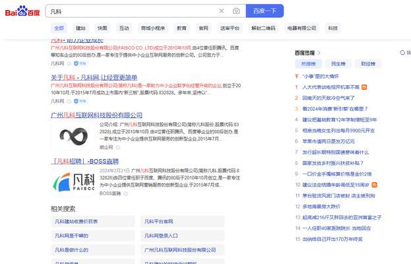Open the 科技 filter tab
The height and width of the screenshot is (264, 411).
333,28
